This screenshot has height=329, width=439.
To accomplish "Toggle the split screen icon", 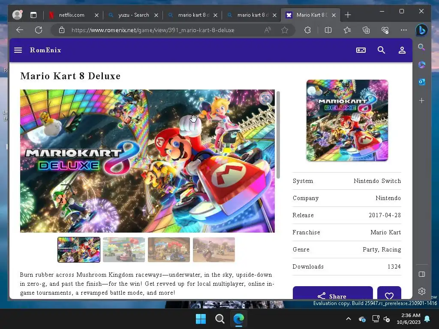I will pyautogui.click(x=328, y=30).
